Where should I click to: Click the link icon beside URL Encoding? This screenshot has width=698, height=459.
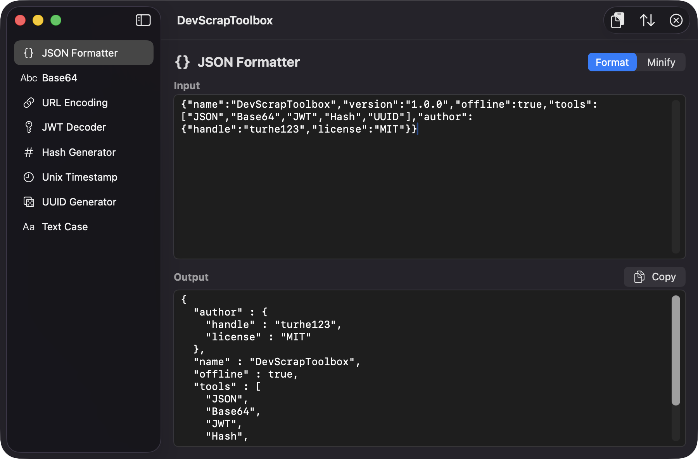click(29, 103)
